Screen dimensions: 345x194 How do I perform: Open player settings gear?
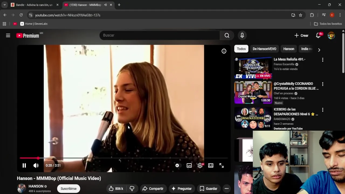click(200, 165)
